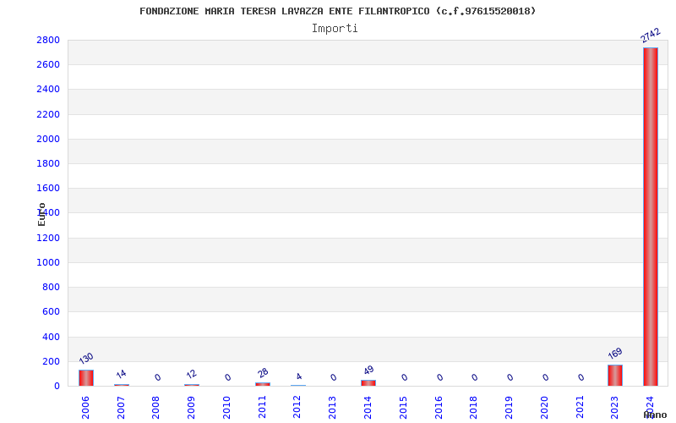This screenshot has height=423, width=676.
Task: Click the 2009 year label on x-axis
Action: click(x=191, y=407)
